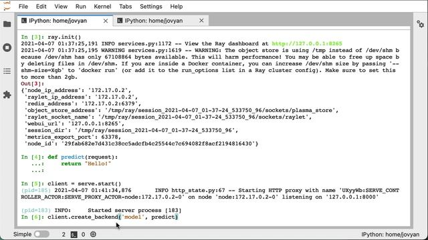Click the In [6] client.create_backend input line
Image resolution: width=428 pixels, height=240 pixels.
click(x=100, y=217)
